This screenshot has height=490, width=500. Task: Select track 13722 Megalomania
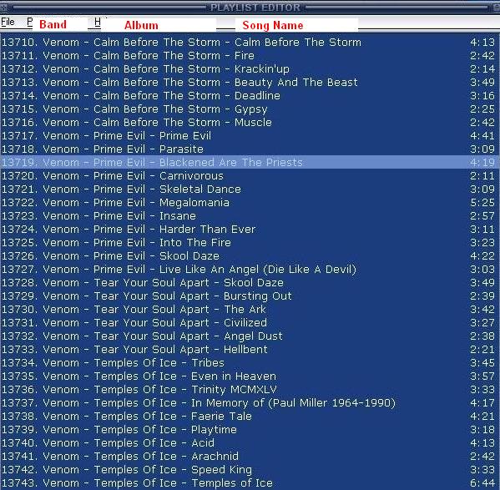(250, 203)
